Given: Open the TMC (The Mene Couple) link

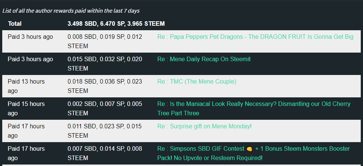Looking at the screenshot, I should [x=197, y=82].
